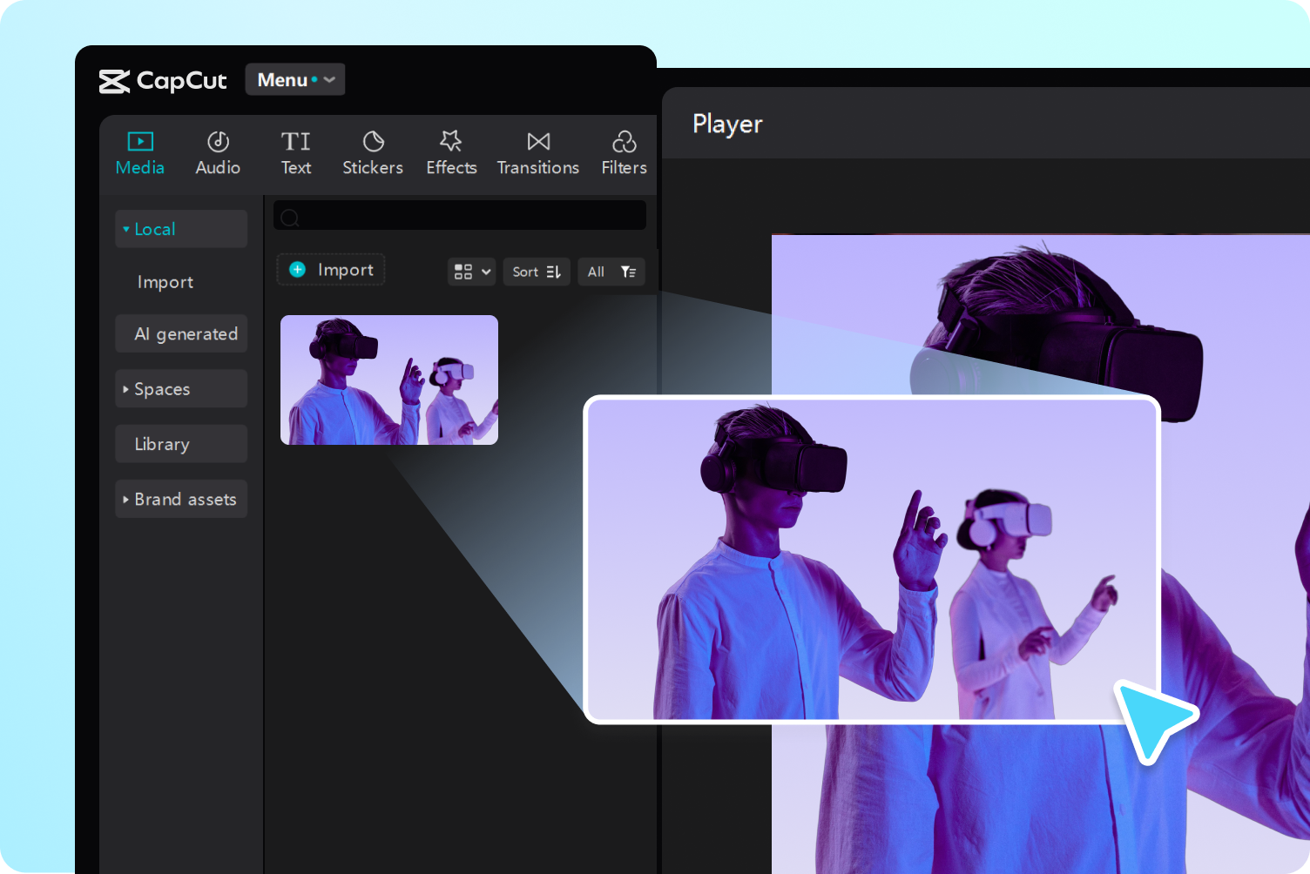Select the Media panel icon

point(139,141)
